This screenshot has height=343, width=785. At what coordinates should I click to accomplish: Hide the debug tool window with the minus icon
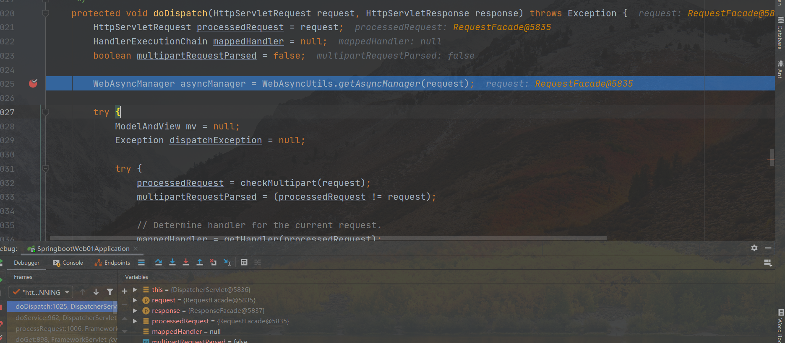(x=768, y=248)
